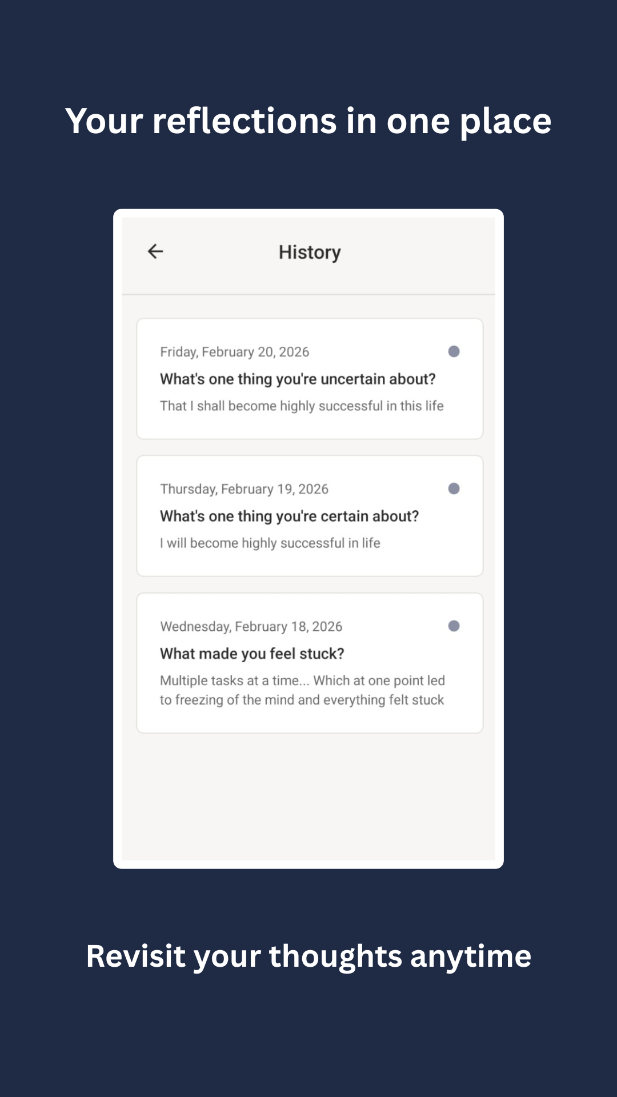Select "What's one thing you're uncertain about?"
This screenshot has height=1097, width=617.
pos(298,379)
